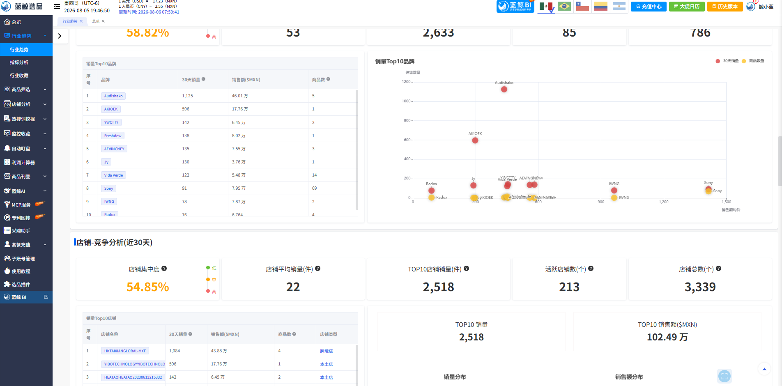Switch to the Chile flag marketplace
The height and width of the screenshot is (386, 782).
(x=582, y=7)
